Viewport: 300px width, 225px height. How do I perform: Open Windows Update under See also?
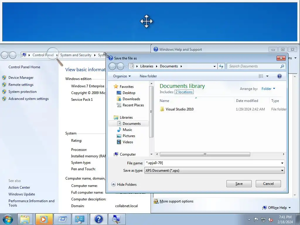click(22, 194)
